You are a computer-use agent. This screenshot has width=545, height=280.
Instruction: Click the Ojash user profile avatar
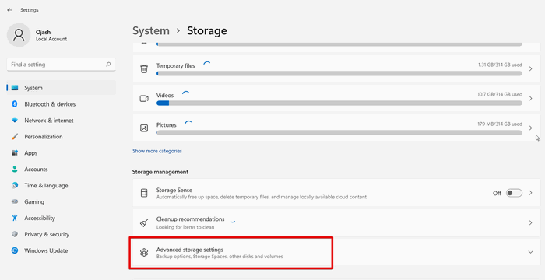point(19,35)
